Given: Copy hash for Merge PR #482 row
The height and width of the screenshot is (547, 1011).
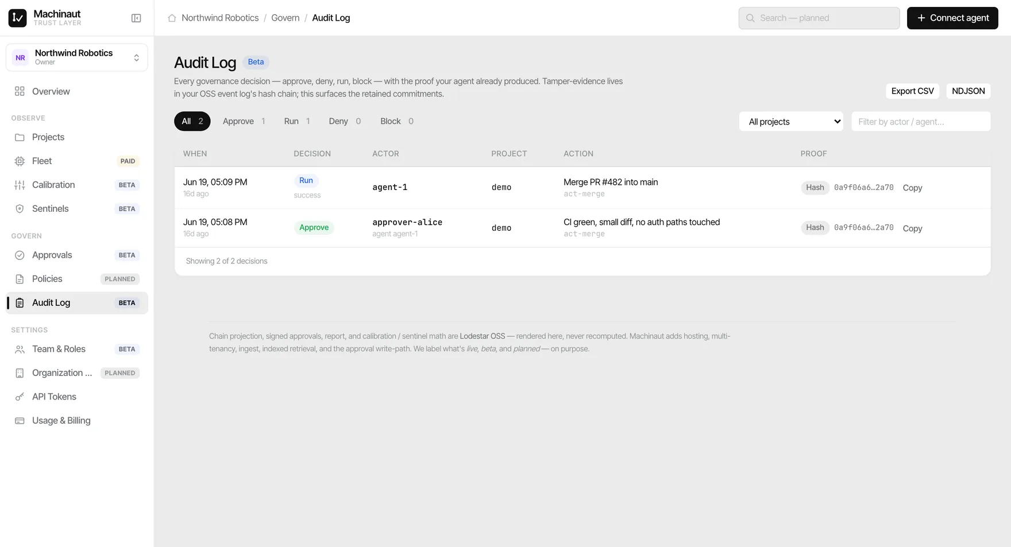Looking at the screenshot, I should pyautogui.click(x=912, y=188).
